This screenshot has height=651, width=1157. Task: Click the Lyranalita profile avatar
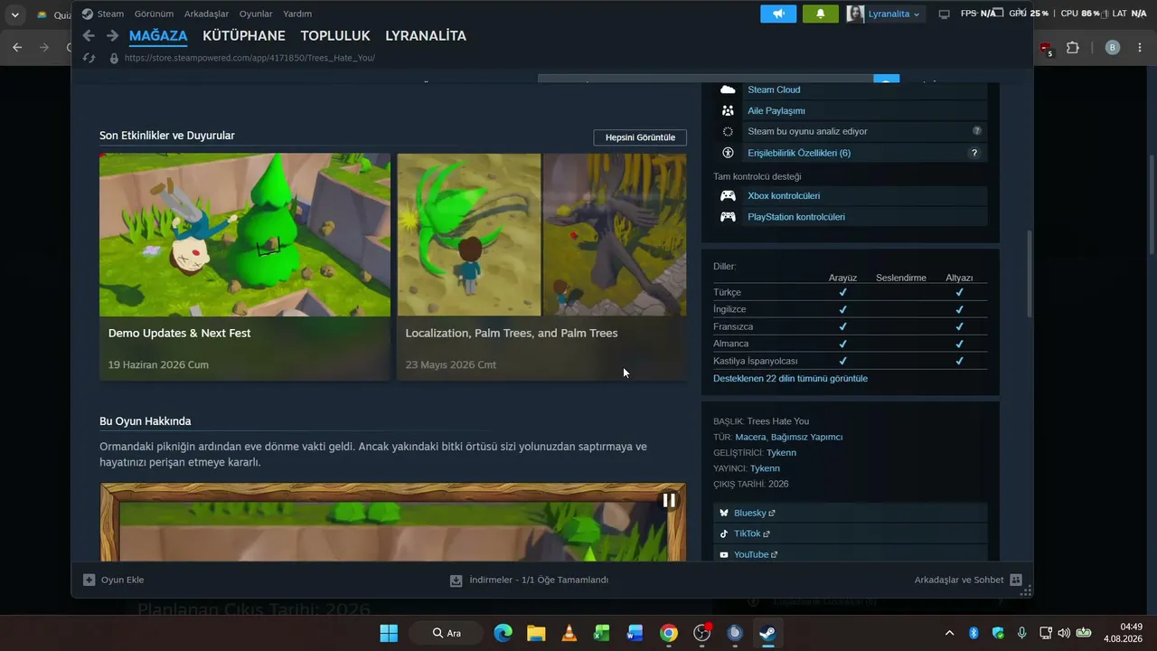coord(855,14)
